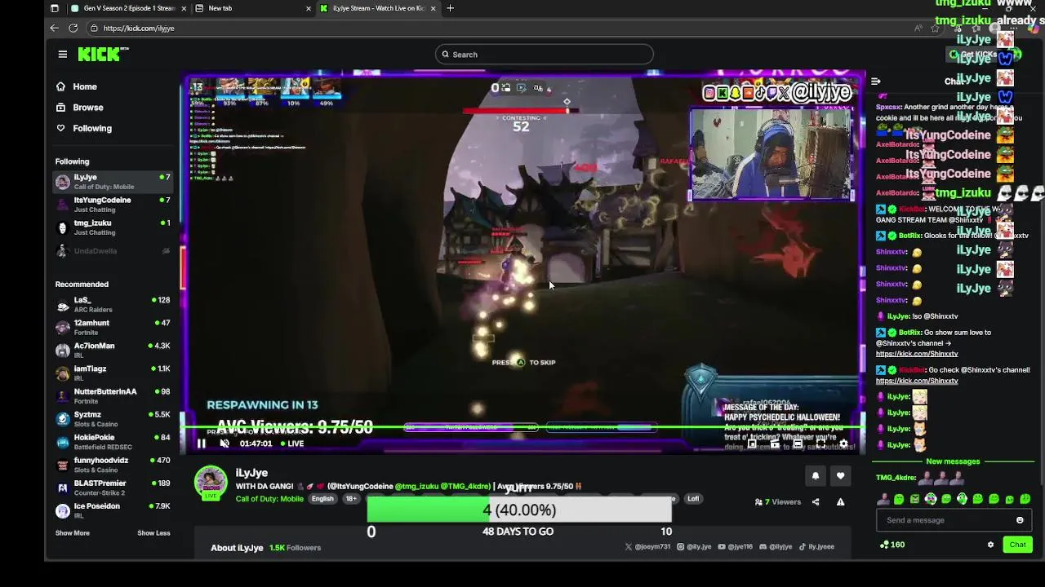Report stream via warning triangle icon
The width and height of the screenshot is (1045, 587).
tap(840, 502)
